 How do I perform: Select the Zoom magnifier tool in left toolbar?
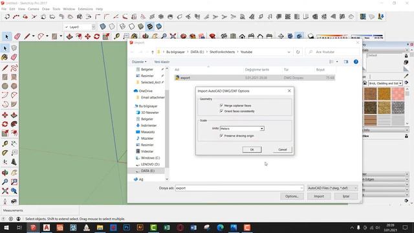coord(5,182)
